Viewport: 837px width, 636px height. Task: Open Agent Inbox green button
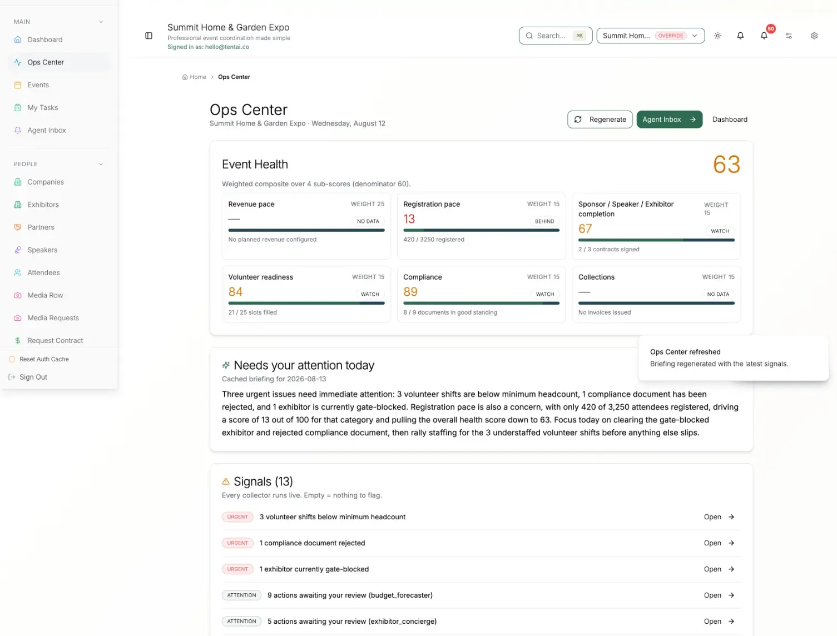tap(669, 120)
